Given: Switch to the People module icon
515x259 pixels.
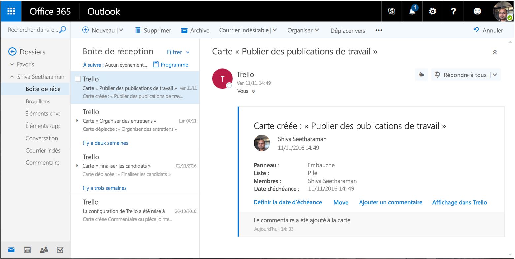Looking at the screenshot, I should (44, 250).
